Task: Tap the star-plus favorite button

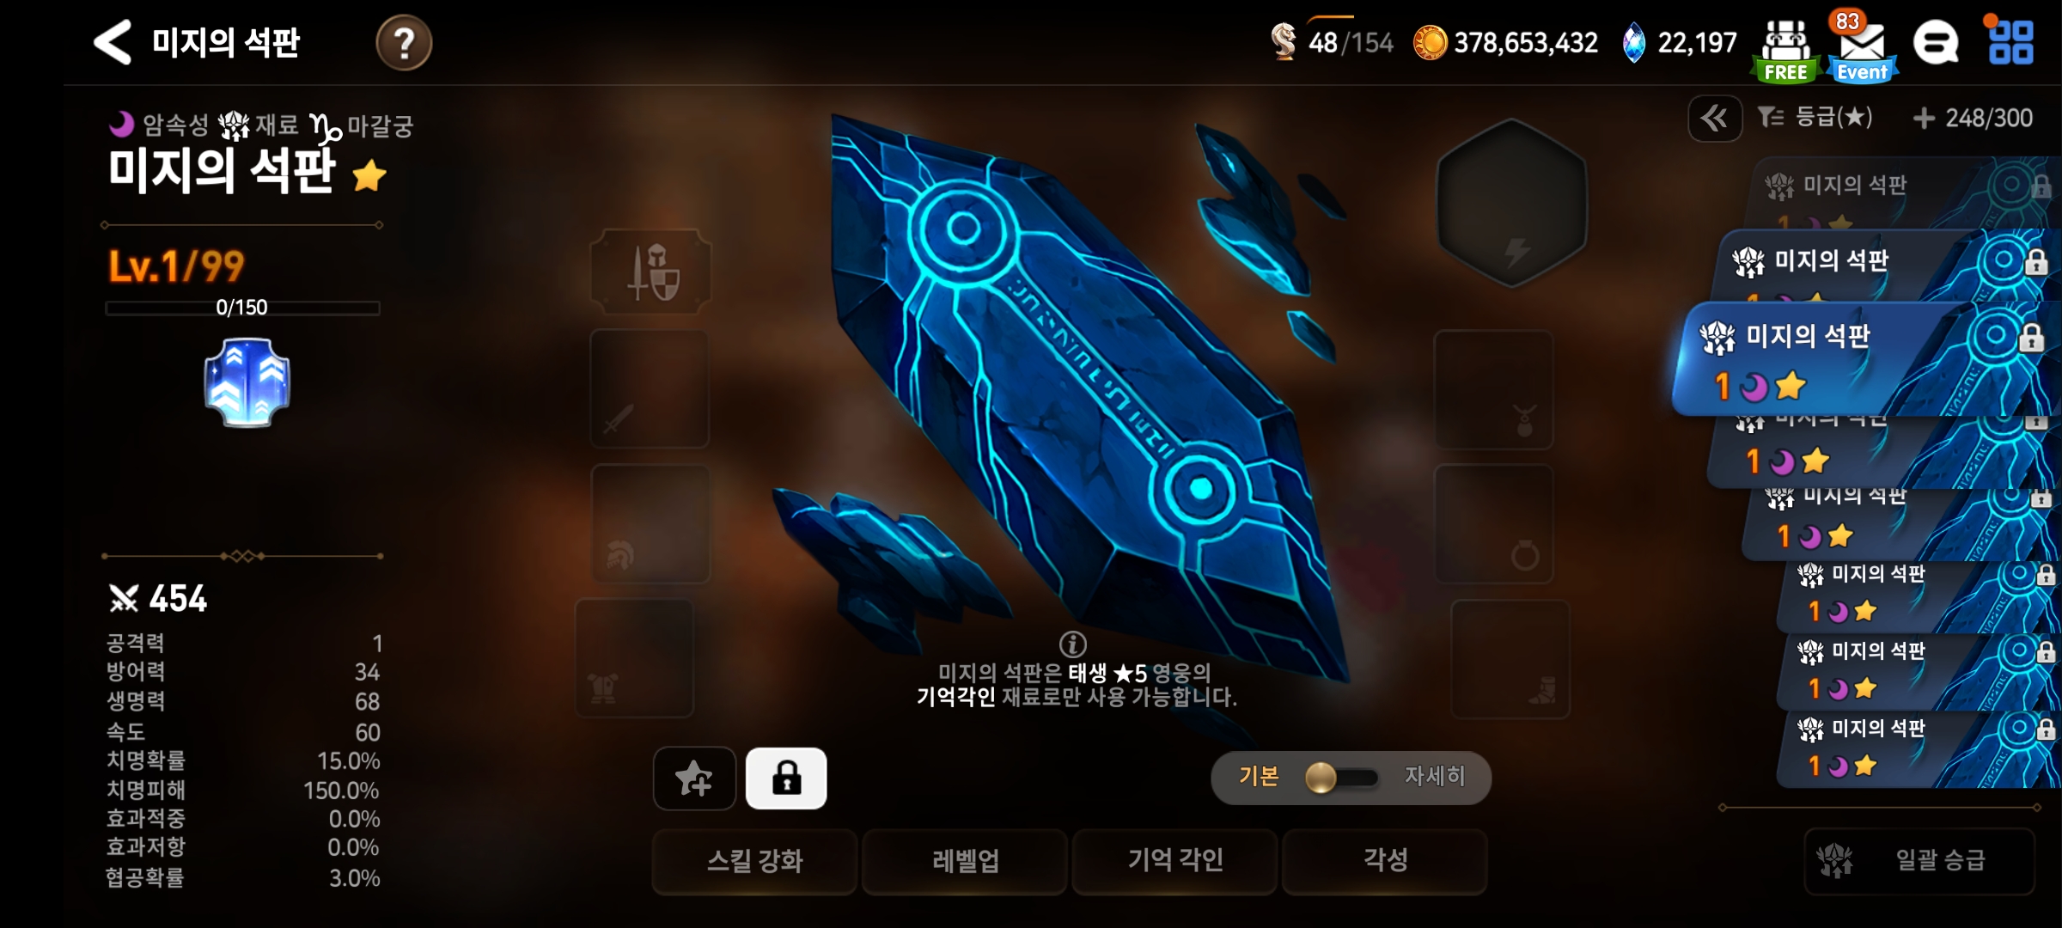Action: (x=694, y=778)
